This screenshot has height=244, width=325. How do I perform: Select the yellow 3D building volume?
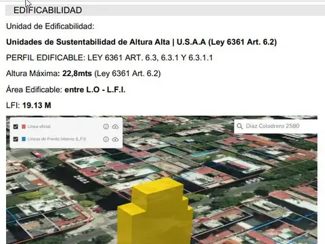pos(155,212)
